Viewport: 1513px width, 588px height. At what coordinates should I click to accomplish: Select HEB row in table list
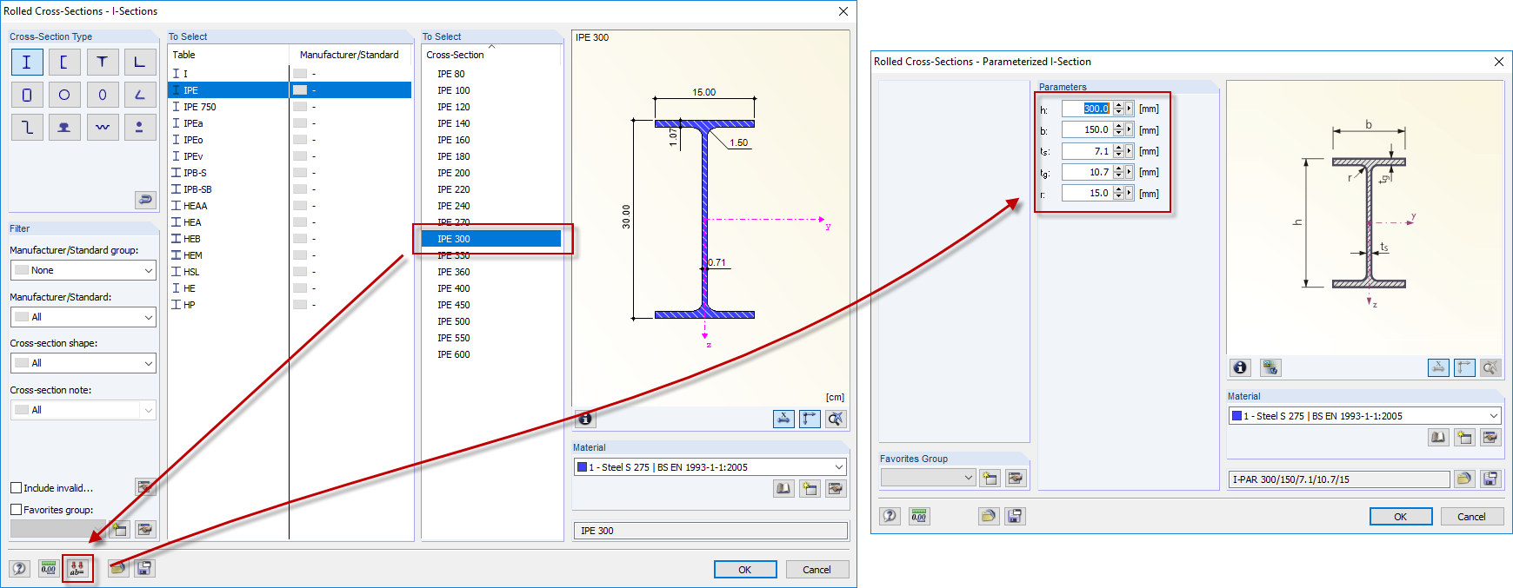(290, 239)
